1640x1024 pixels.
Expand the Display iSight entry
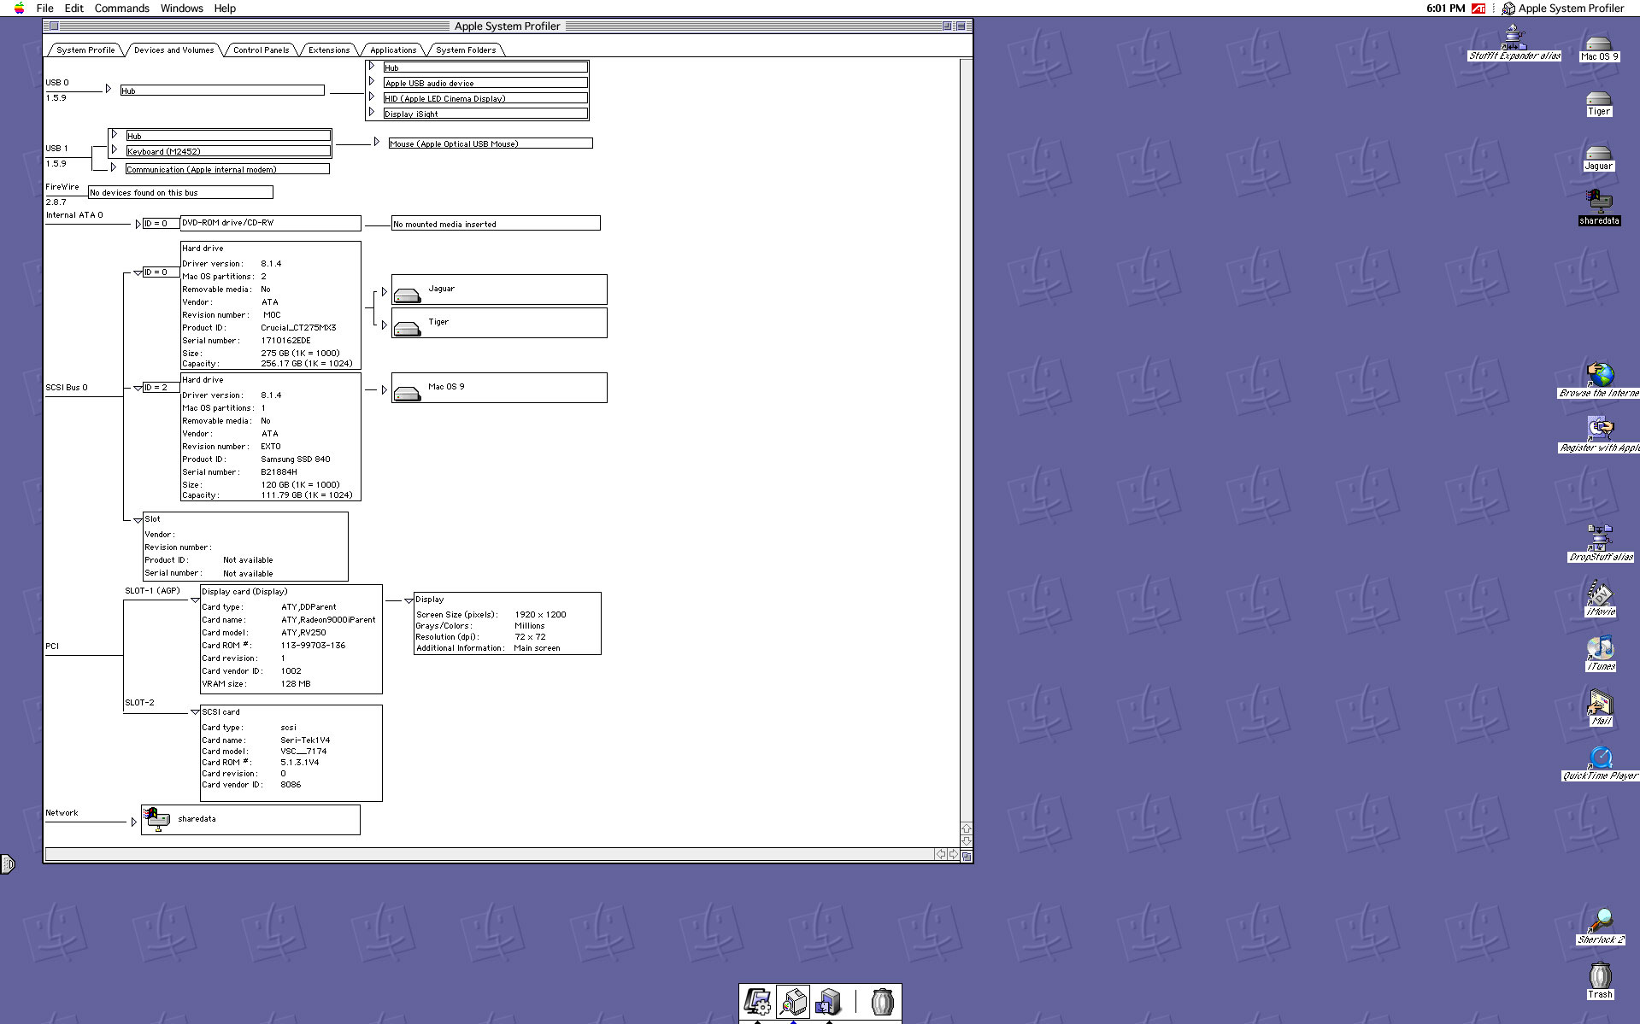[x=372, y=112]
